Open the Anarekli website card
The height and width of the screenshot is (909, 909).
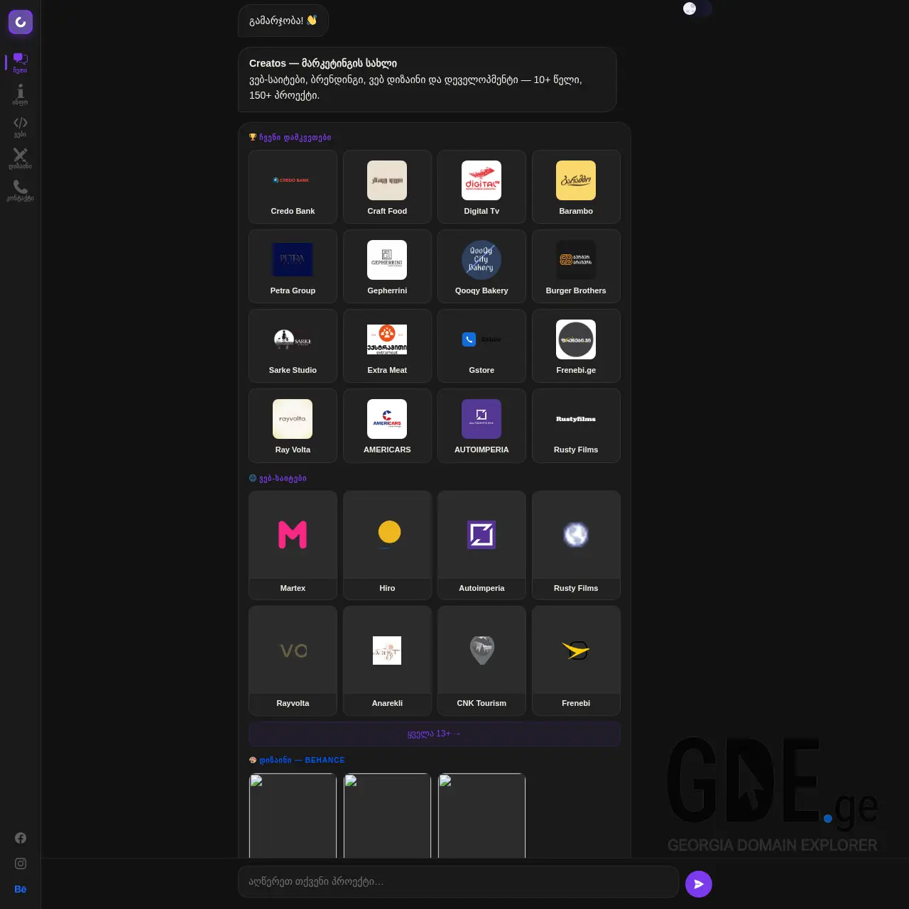tap(387, 660)
